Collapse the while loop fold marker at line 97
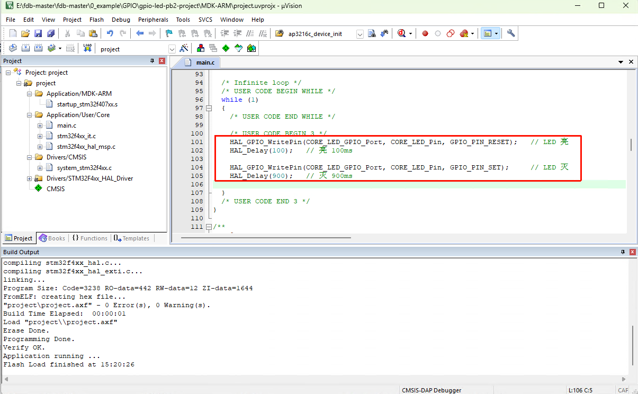This screenshot has height=394, width=638. (x=209, y=108)
